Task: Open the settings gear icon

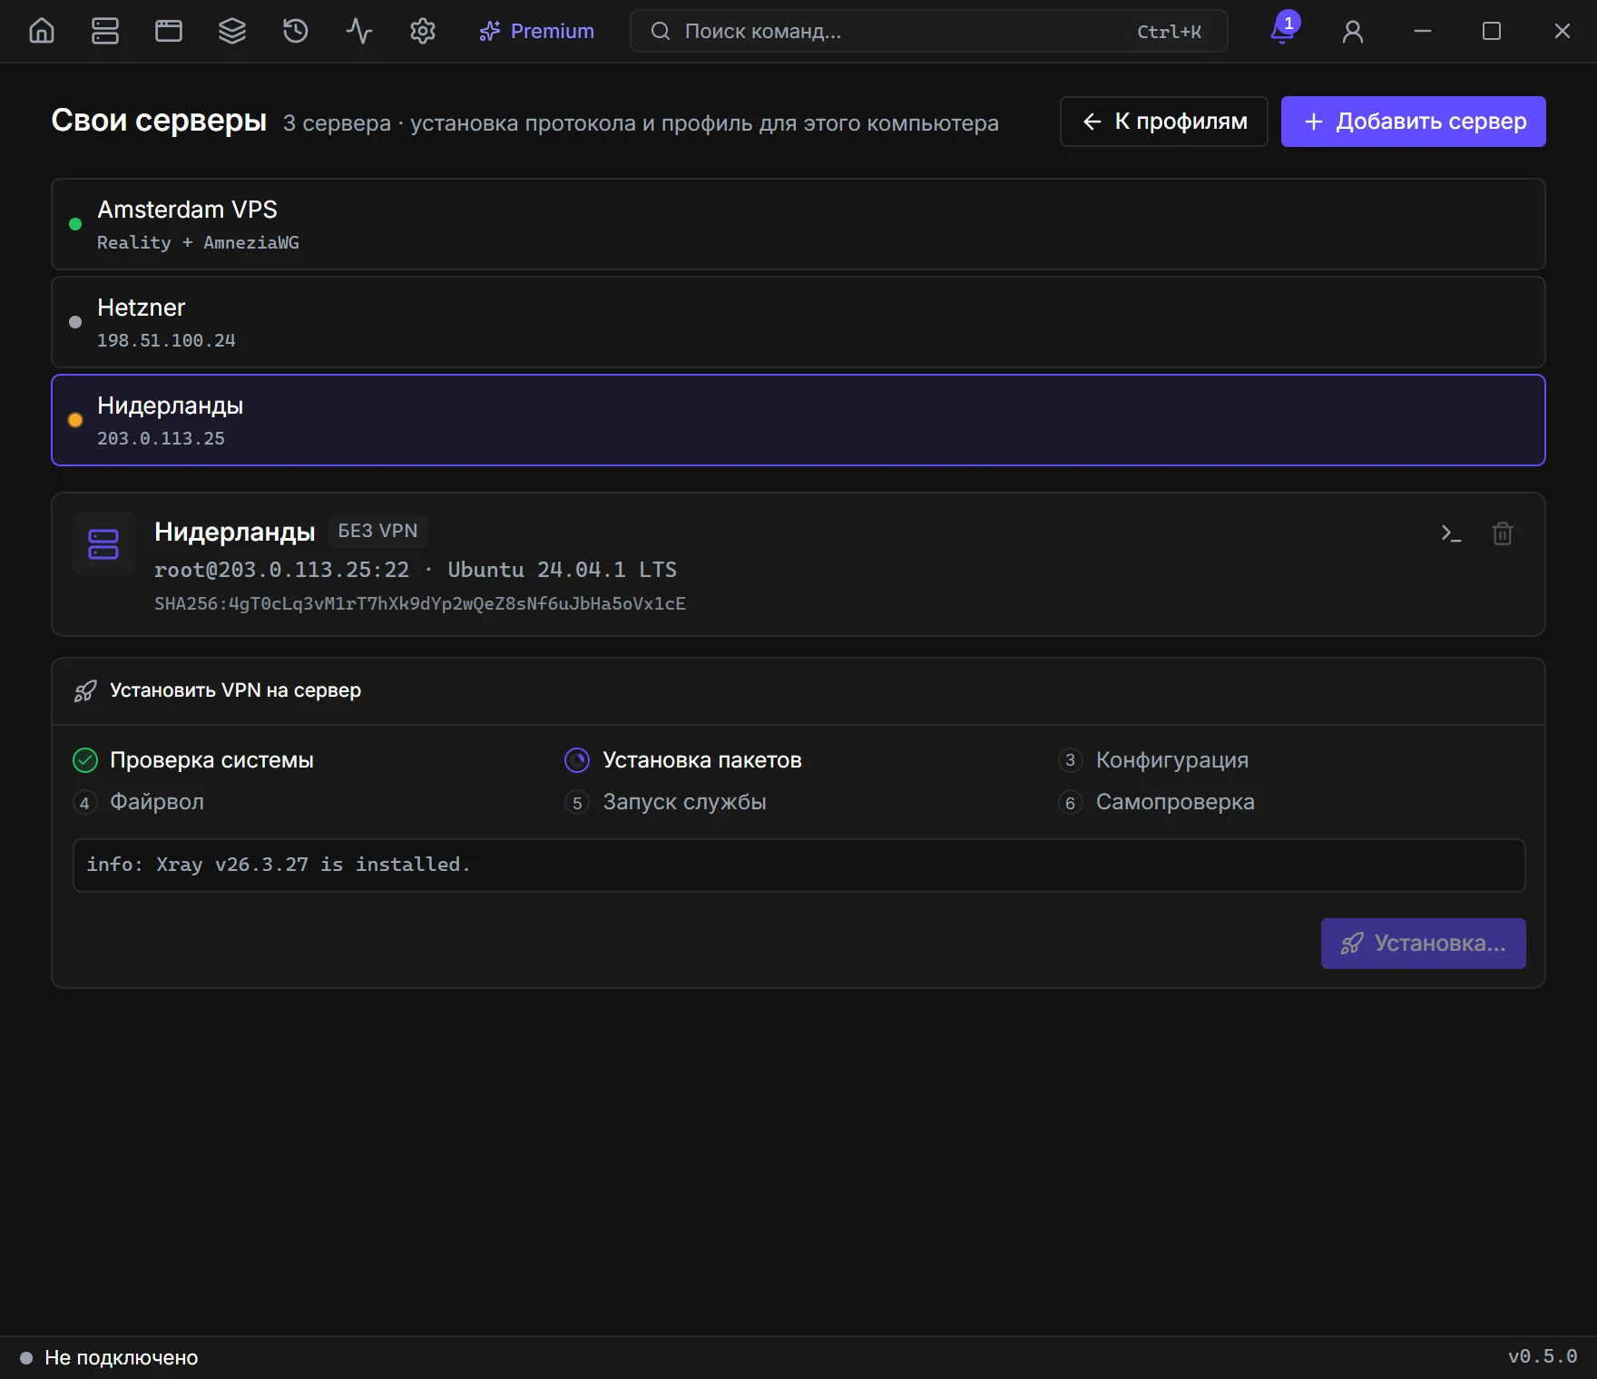Action: pos(423,31)
